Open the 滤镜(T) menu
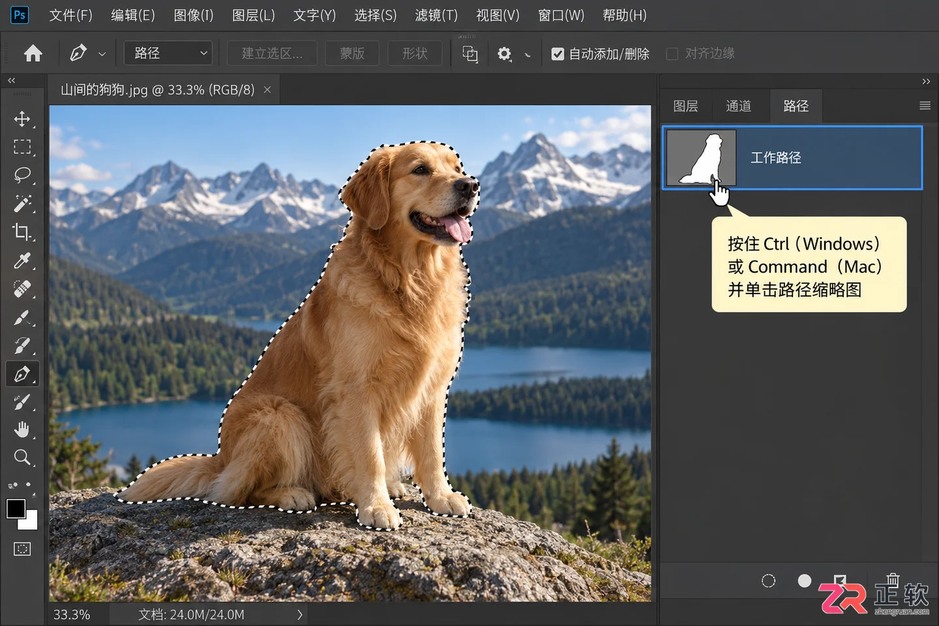939x626 pixels. pyautogui.click(x=436, y=15)
